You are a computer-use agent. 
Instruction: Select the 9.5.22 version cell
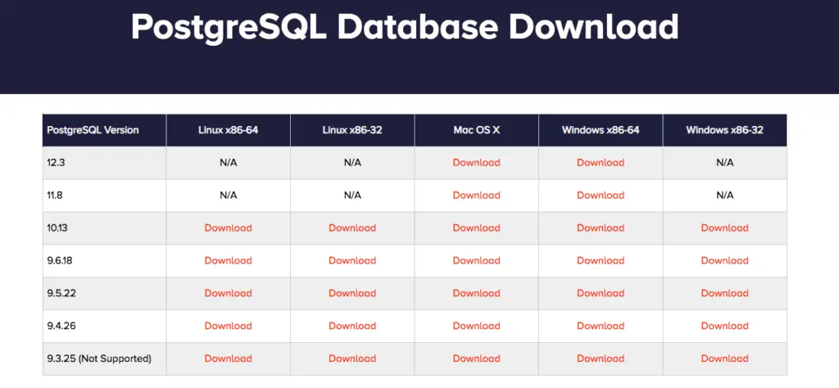tap(104, 293)
